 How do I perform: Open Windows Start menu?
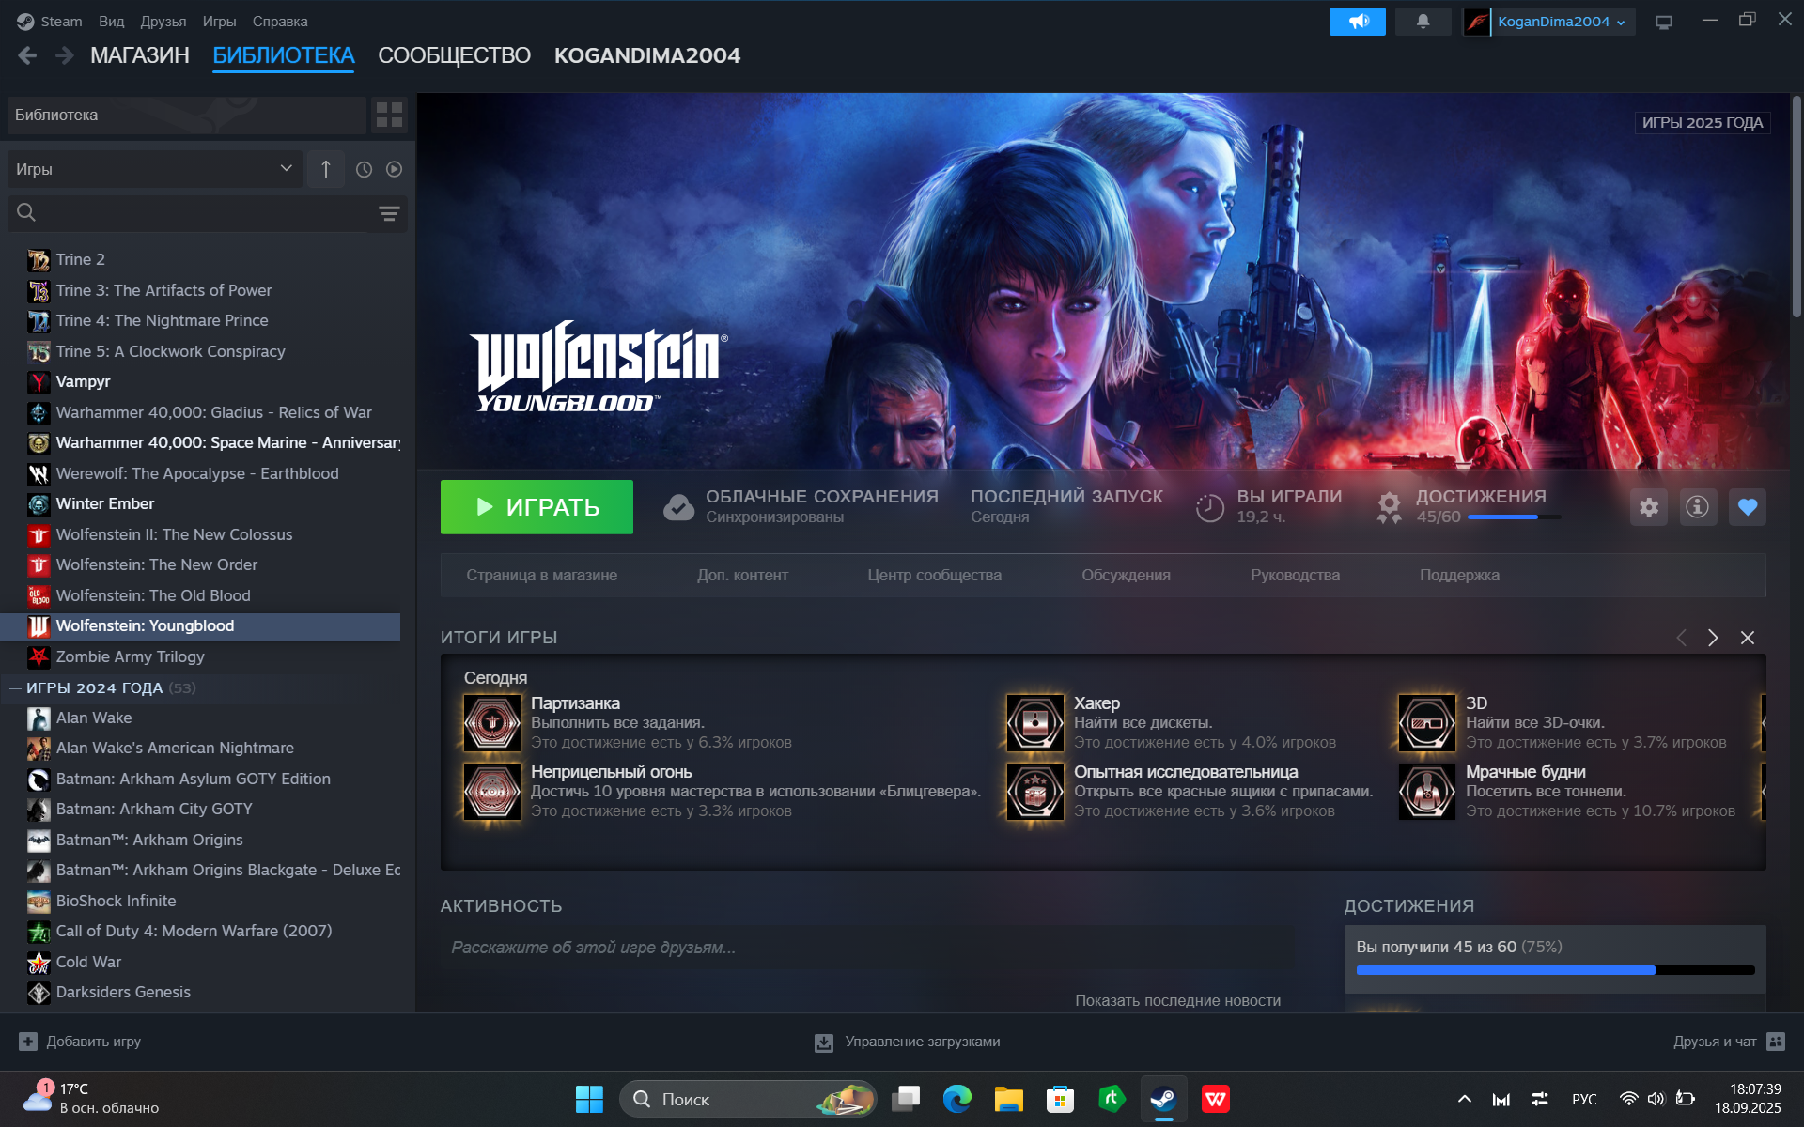589,1099
